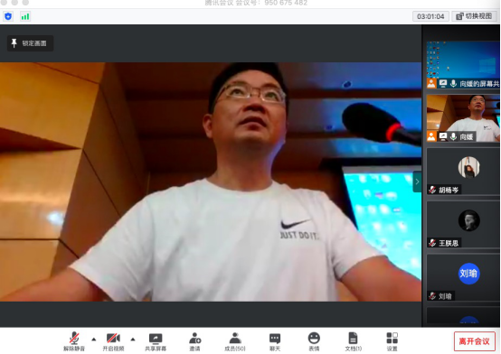This screenshot has width=501, height=354.
Task: Collapse participant sidebar with chevron arrow
Action: tap(417, 182)
